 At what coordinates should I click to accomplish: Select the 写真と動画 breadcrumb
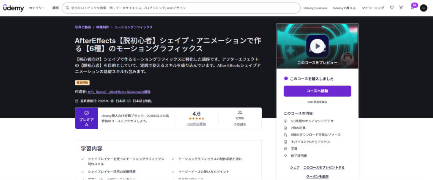[x=83, y=27]
